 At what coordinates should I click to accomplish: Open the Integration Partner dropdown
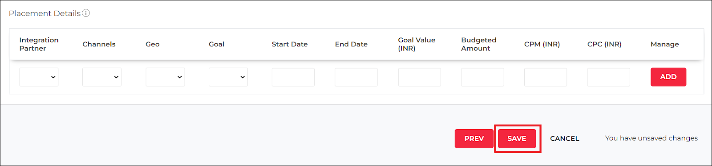(39, 77)
